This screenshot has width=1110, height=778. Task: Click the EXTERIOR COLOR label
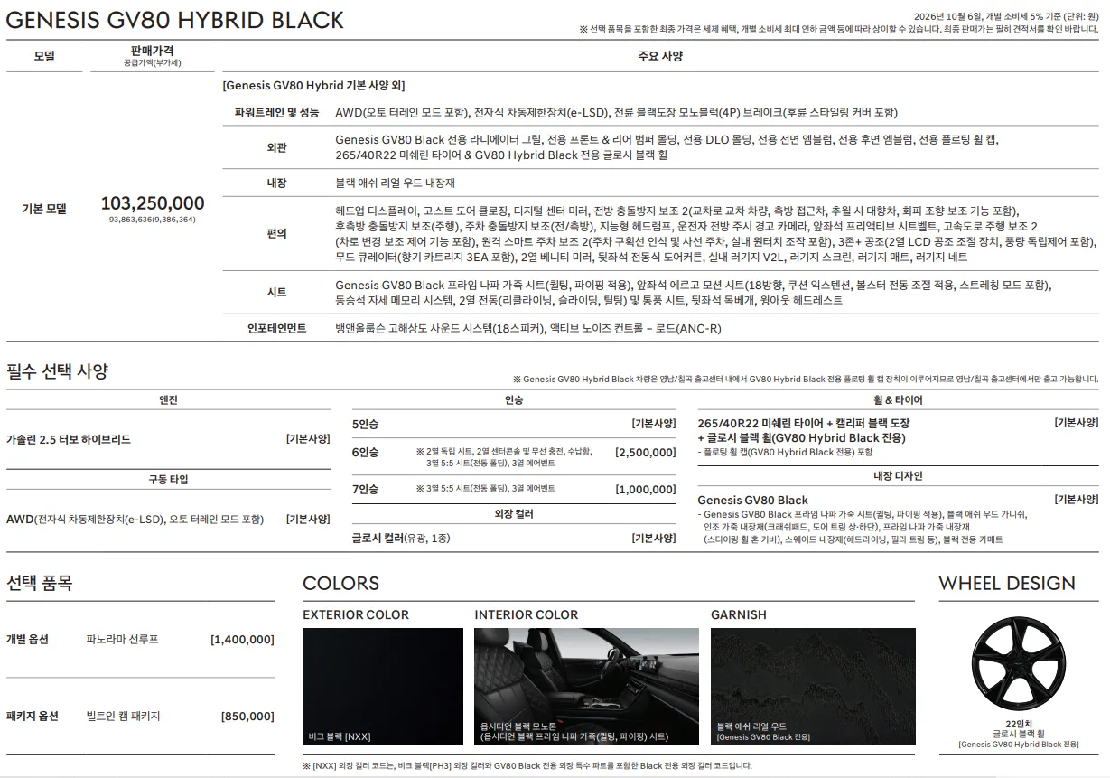[x=356, y=614]
